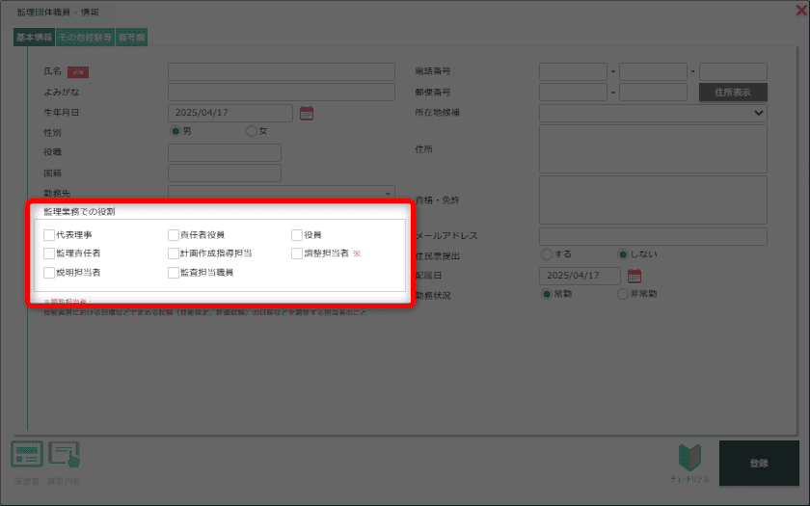Click the 氏名 name input field
Image resolution: width=810 pixels, height=506 pixels.
pyautogui.click(x=282, y=71)
